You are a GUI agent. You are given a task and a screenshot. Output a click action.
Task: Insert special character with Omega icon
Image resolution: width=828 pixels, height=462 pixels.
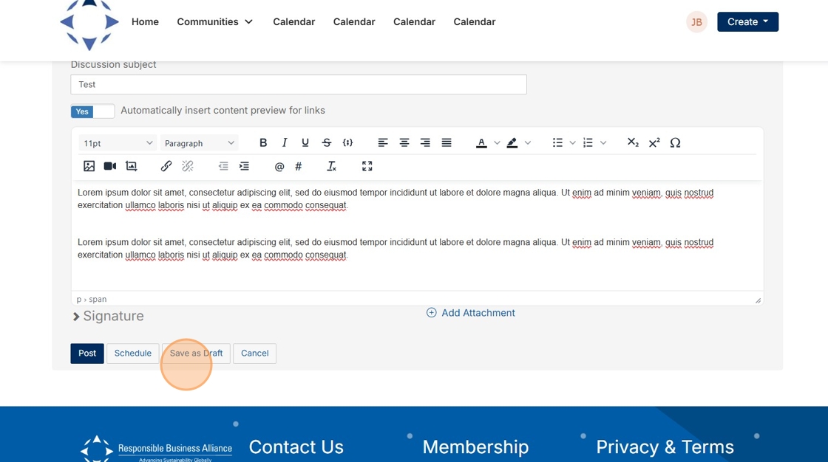click(x=675, y=143)
